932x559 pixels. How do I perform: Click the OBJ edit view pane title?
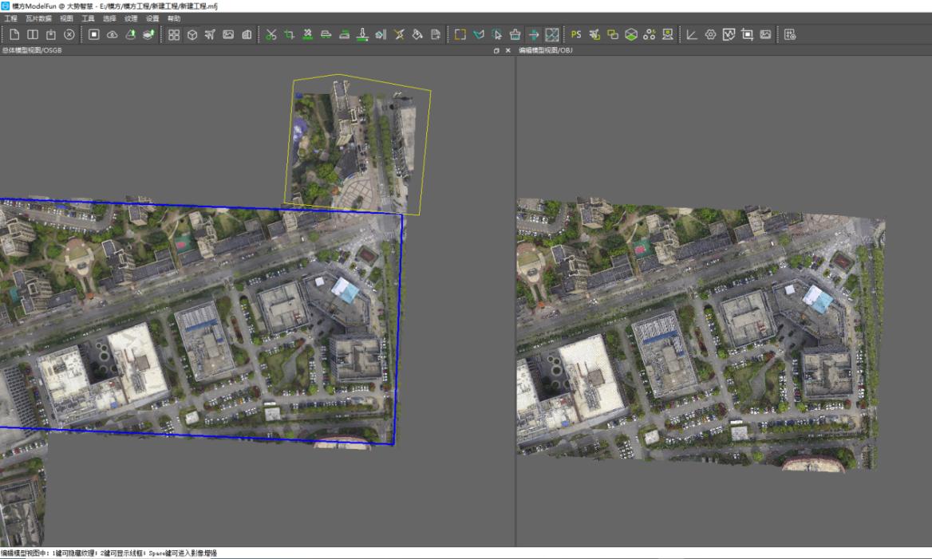546,50
